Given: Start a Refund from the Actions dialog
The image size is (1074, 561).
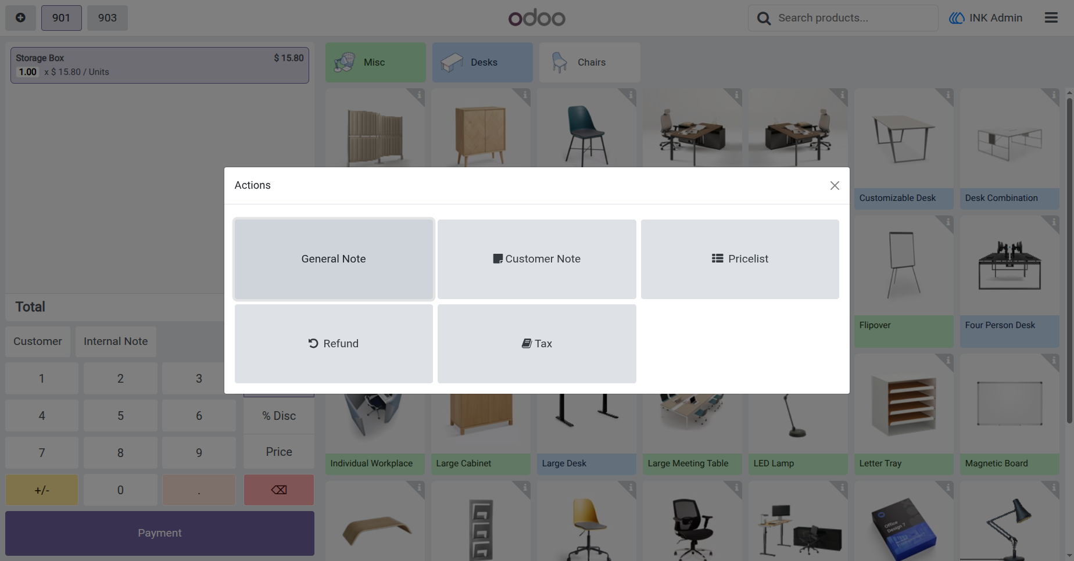Looking at the screenshot, I should (x=334, y=344).
